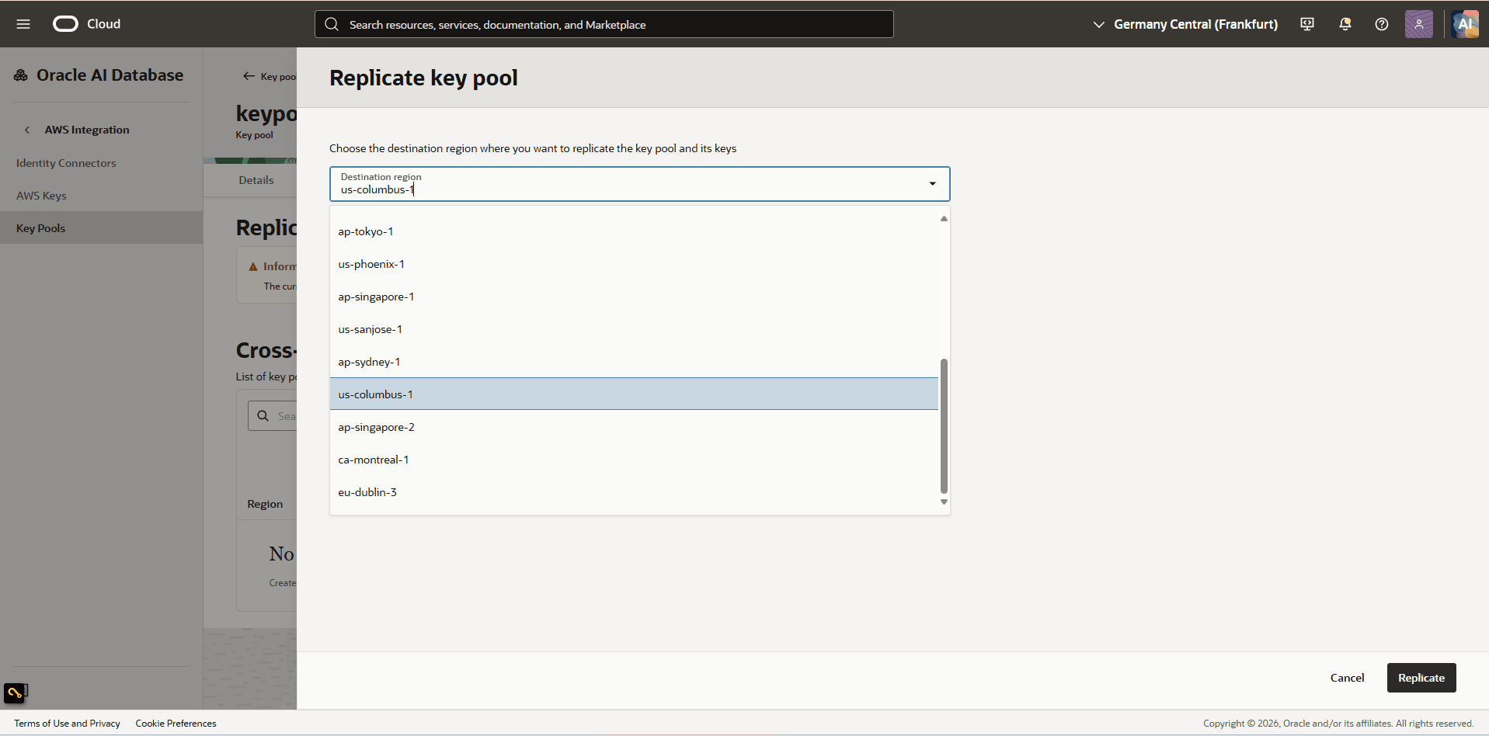
Task: Select eu-dublin-3 from the region list
Action: [x=634, y=492]
